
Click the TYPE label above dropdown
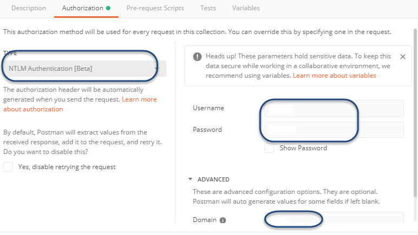tap(10, 53)
